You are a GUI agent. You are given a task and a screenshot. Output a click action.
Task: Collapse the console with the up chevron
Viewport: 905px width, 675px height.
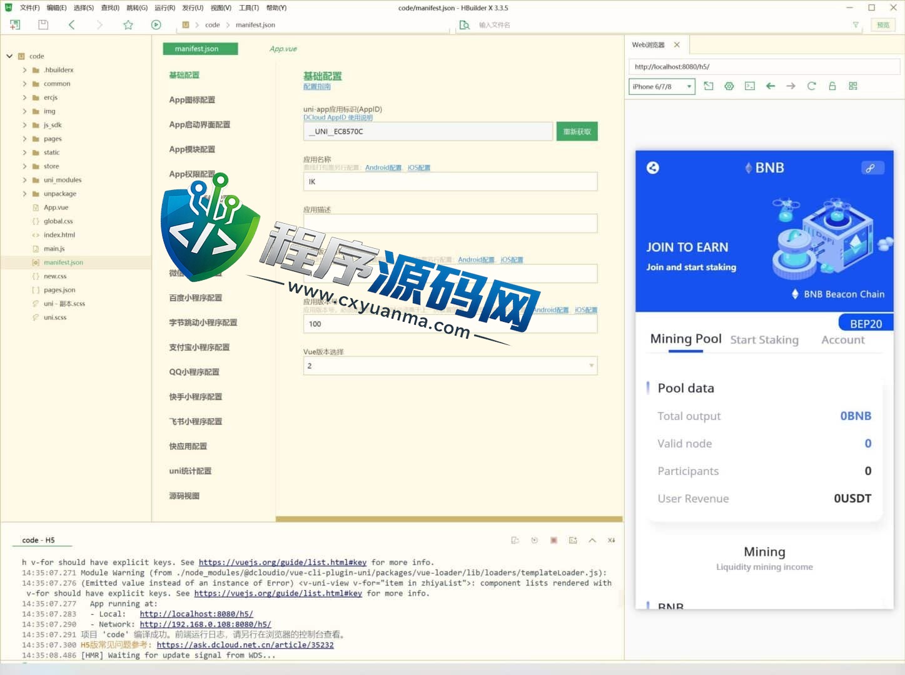(592, 540)
